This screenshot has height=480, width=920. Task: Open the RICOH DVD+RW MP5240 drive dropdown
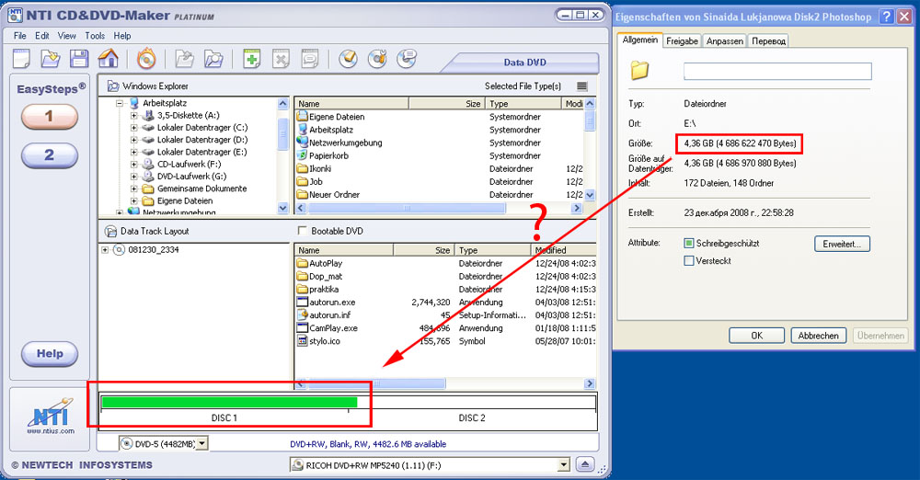pos(563,464)
